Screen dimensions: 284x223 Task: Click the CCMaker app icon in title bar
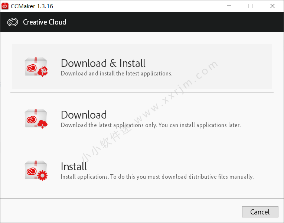pyautogui.click(x=5, y=6)
